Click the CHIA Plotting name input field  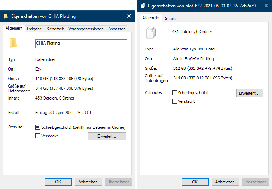81,43
